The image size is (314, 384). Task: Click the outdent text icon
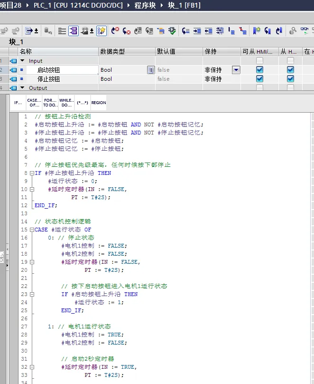[208, 31]
